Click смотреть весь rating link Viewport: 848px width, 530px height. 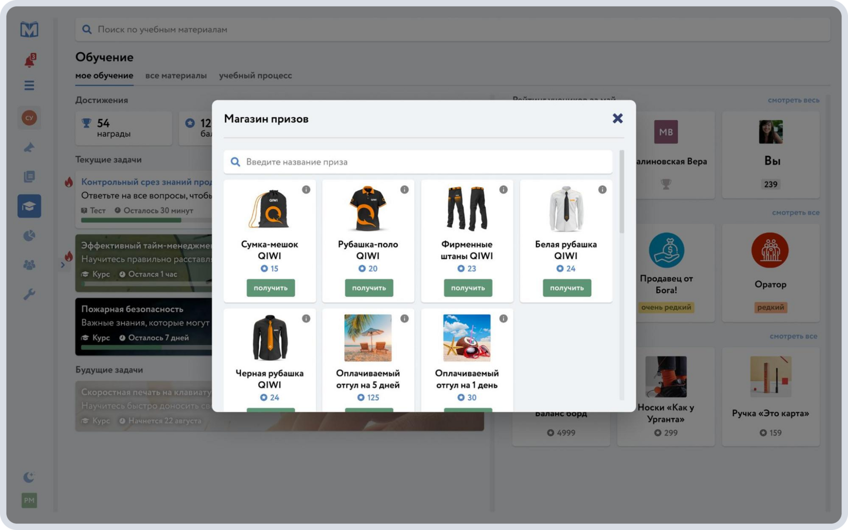(x=793, y=100)
